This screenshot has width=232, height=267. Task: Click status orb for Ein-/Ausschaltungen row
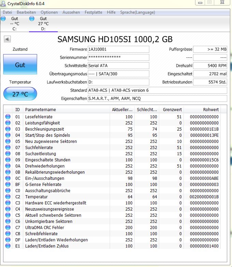pos(8,178)
